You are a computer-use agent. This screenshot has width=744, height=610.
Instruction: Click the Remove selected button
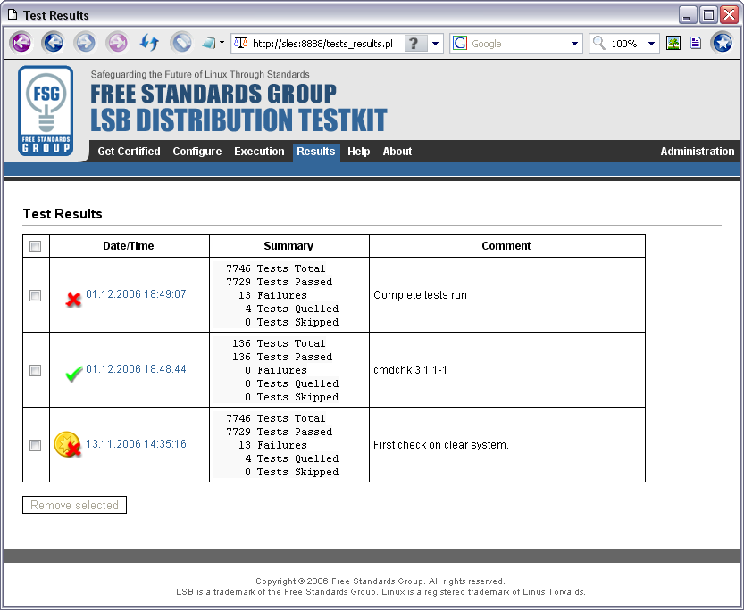tap(74, 505)
